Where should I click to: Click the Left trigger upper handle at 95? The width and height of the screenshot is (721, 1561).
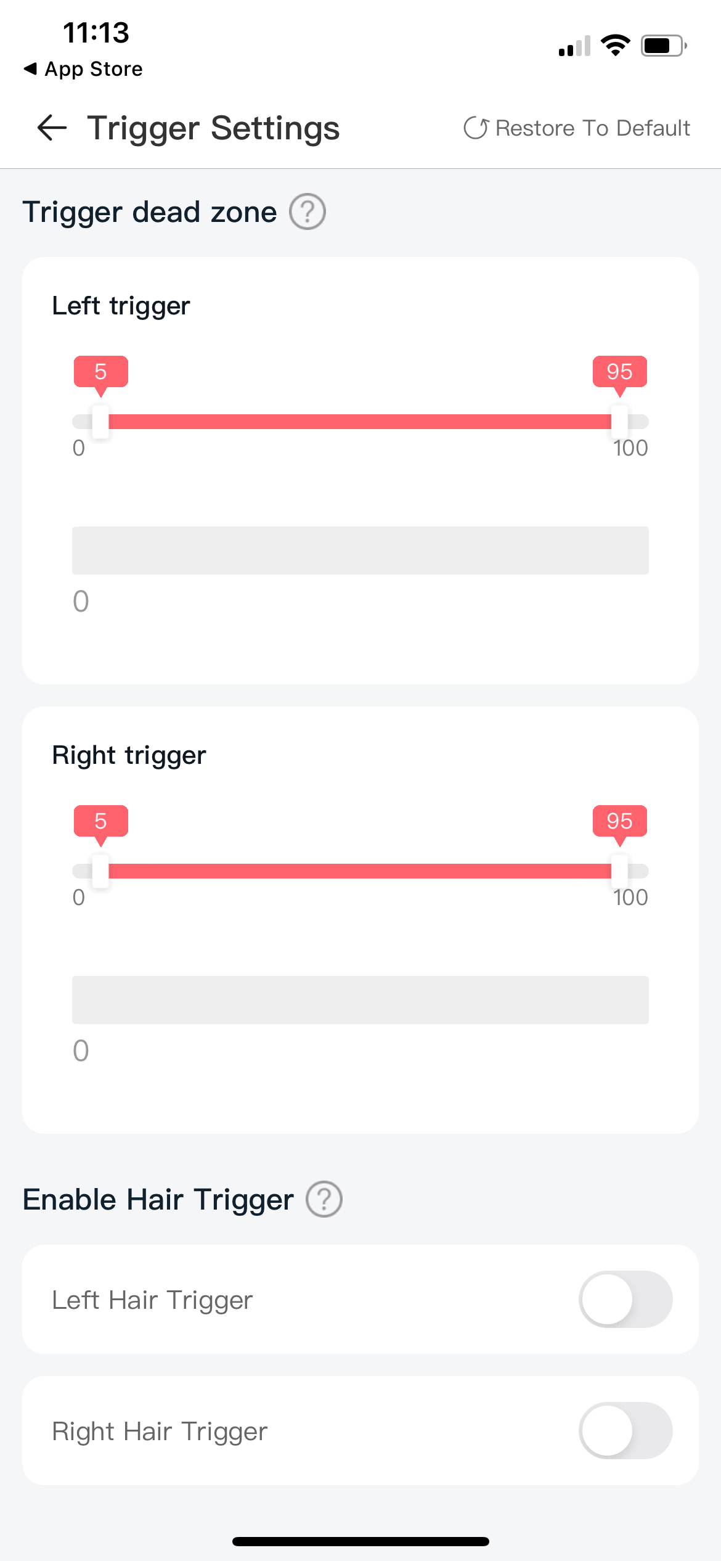pyautogui.click(x=619, y=422)
